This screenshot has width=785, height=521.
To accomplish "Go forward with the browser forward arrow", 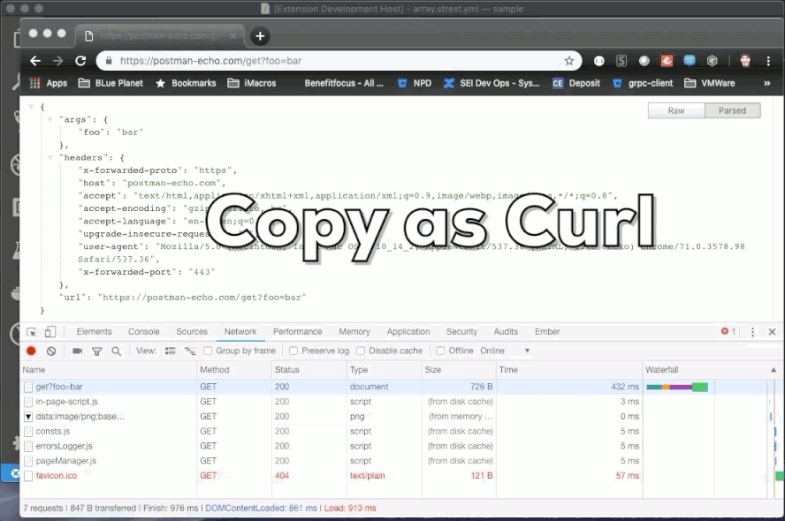I will pos(58,61).
